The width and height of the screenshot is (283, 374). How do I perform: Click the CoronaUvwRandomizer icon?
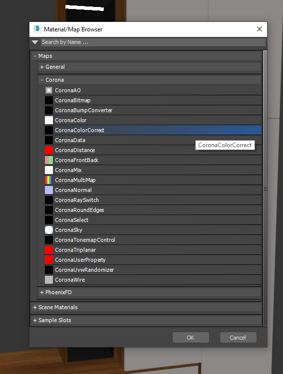tap(49, 270)
